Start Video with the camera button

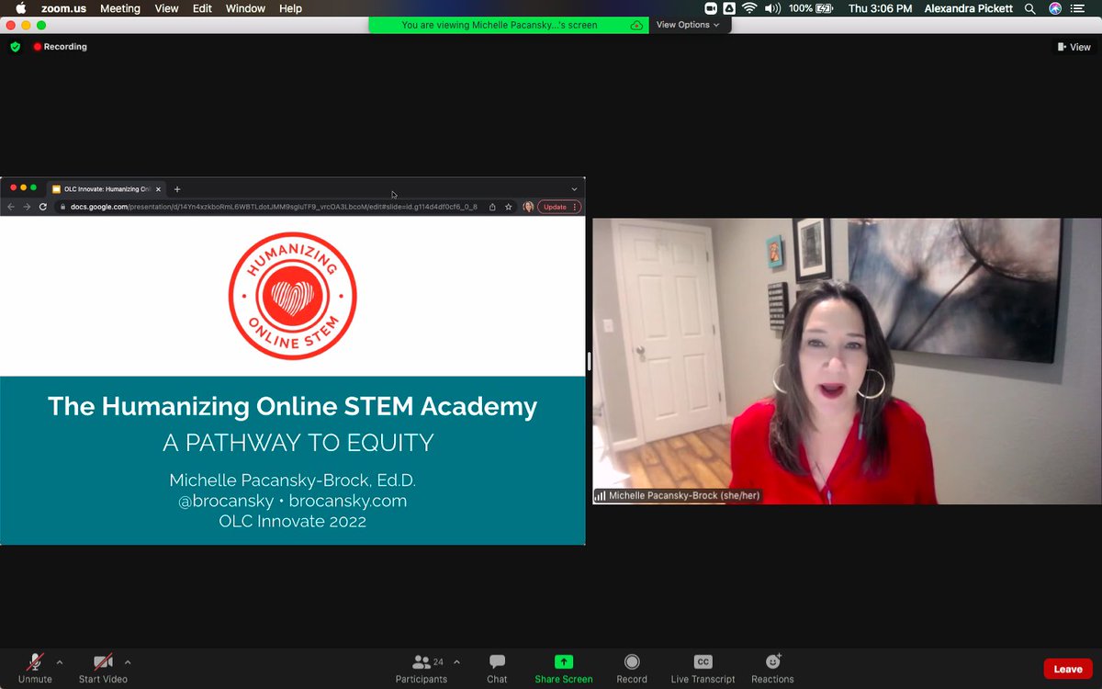click(103, 668)
